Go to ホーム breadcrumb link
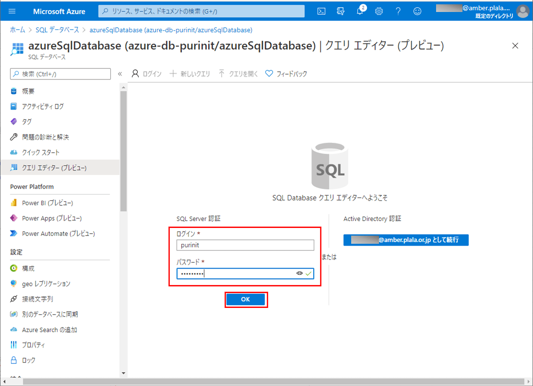Screen dimensions: 533x386 (x=17, y=30)
